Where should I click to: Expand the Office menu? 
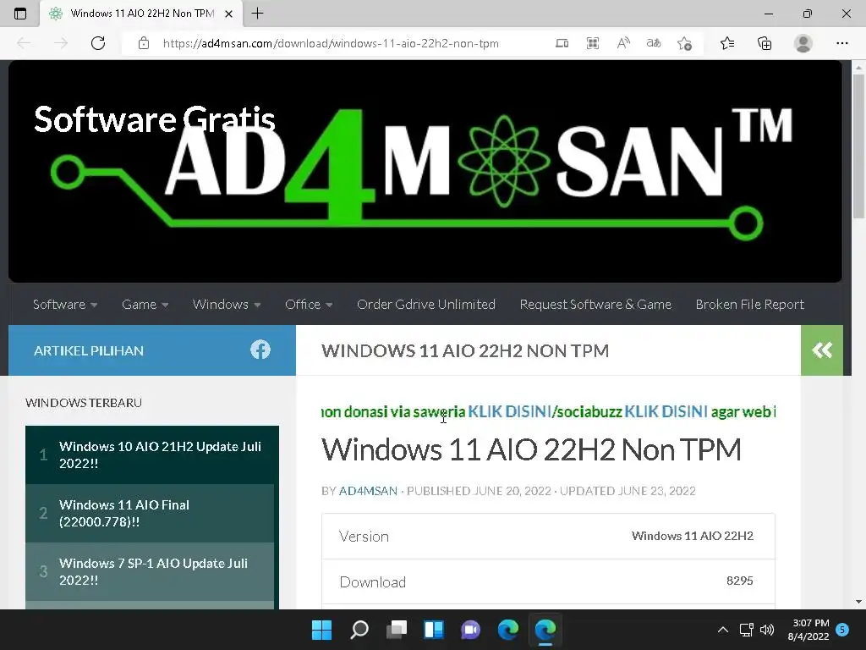[x=308, y=305]
